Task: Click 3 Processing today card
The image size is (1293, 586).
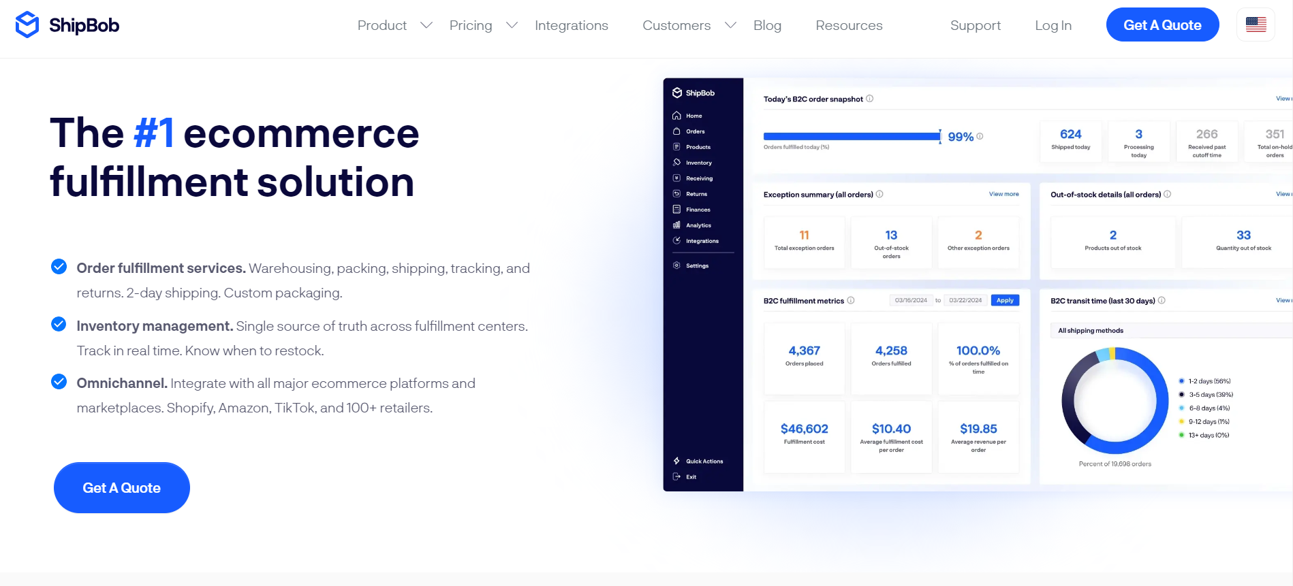Action: (x=1139, y=142)
